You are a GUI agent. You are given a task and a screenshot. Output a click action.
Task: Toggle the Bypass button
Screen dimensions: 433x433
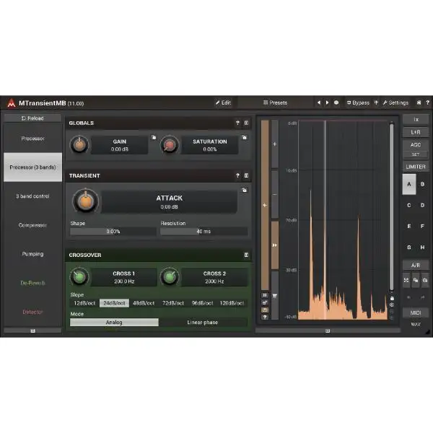point(358,102)
